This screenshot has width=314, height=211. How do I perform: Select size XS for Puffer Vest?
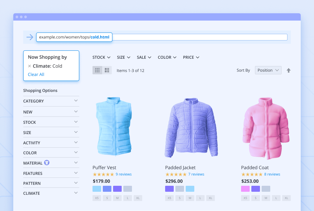point(97,198)
